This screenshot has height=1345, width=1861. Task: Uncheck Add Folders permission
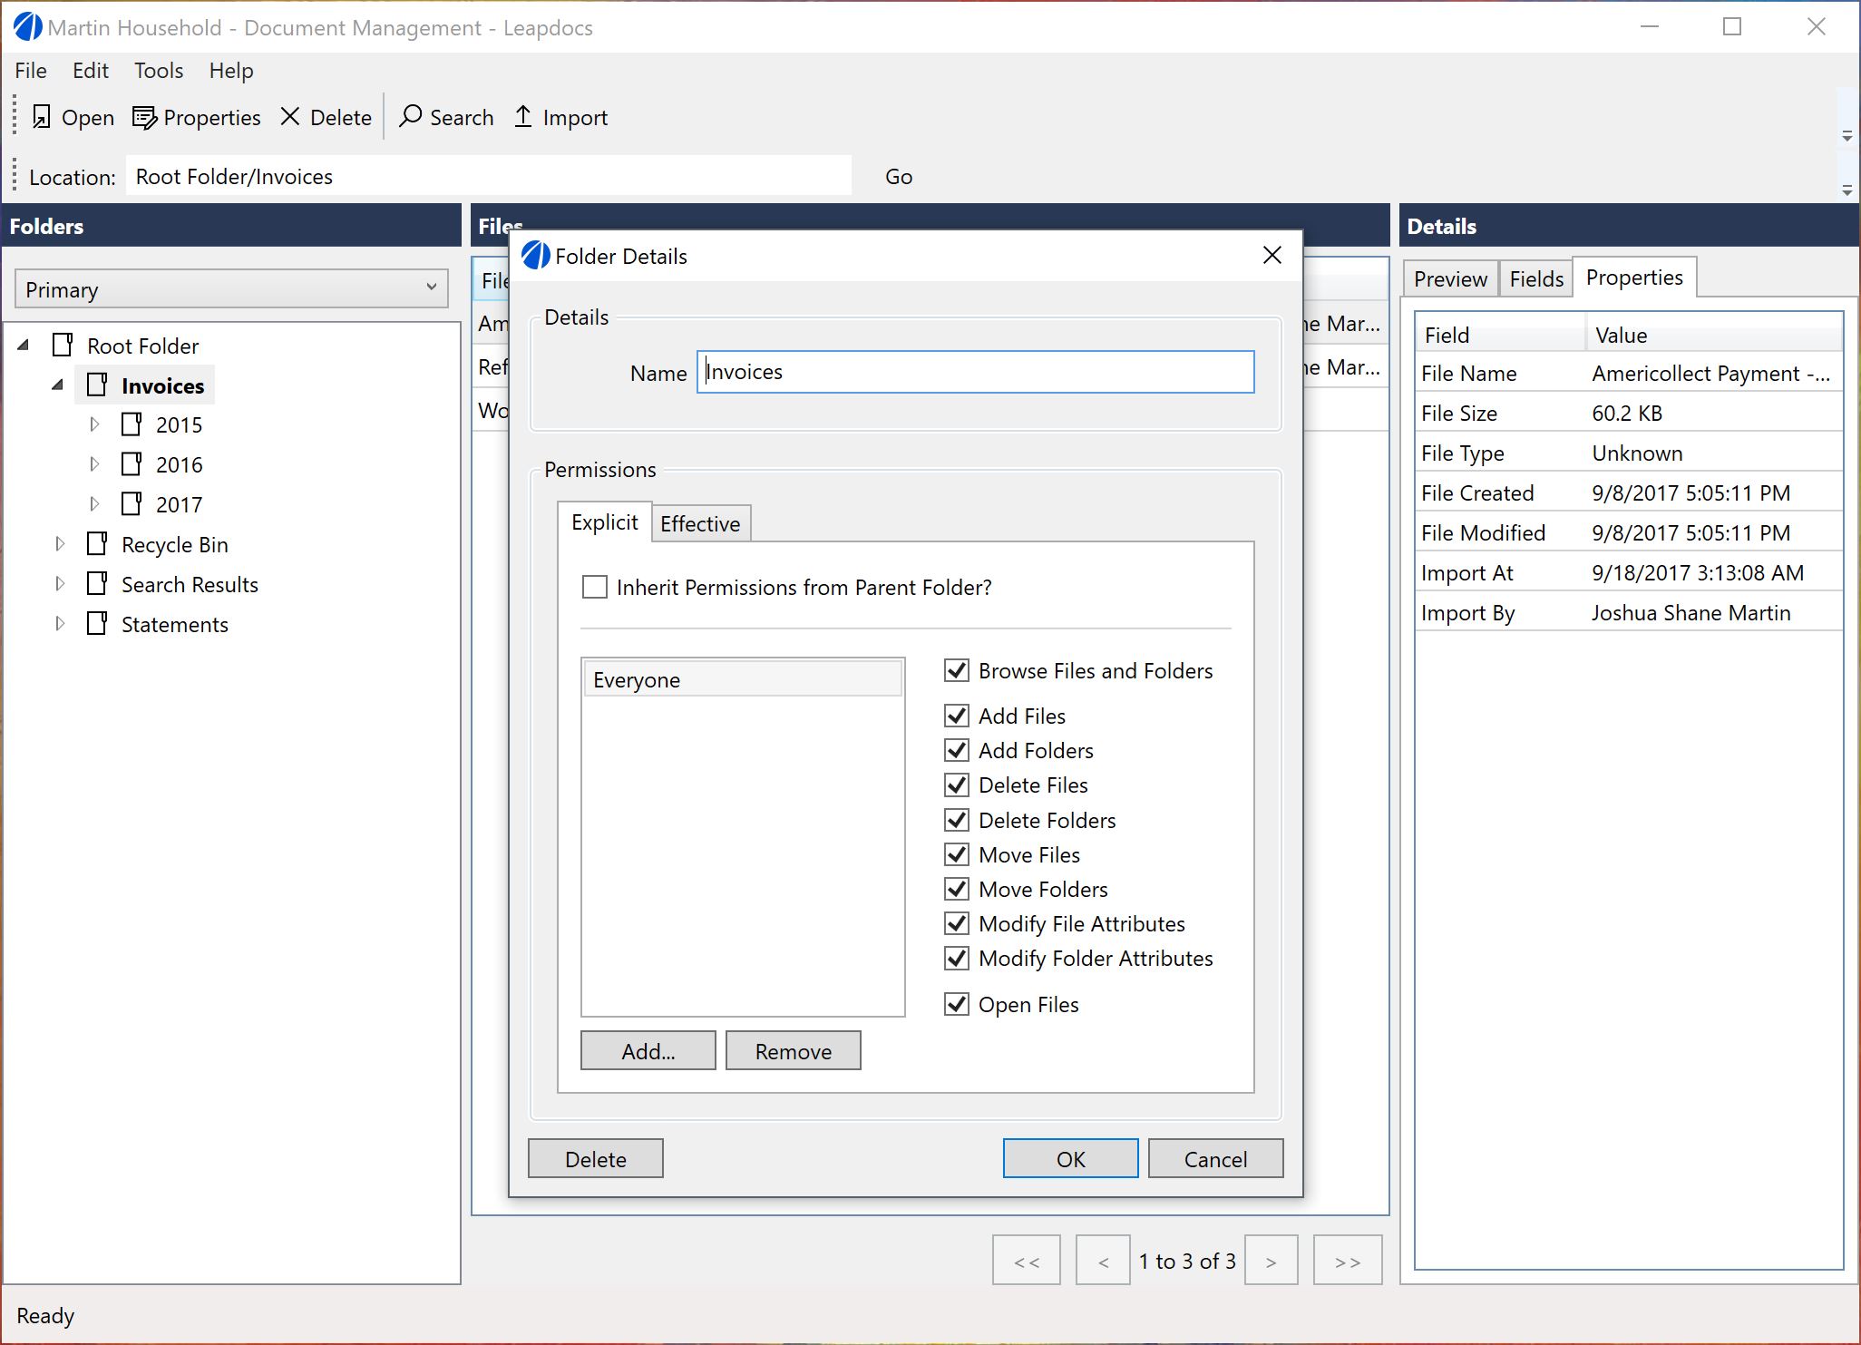[957, 751]
